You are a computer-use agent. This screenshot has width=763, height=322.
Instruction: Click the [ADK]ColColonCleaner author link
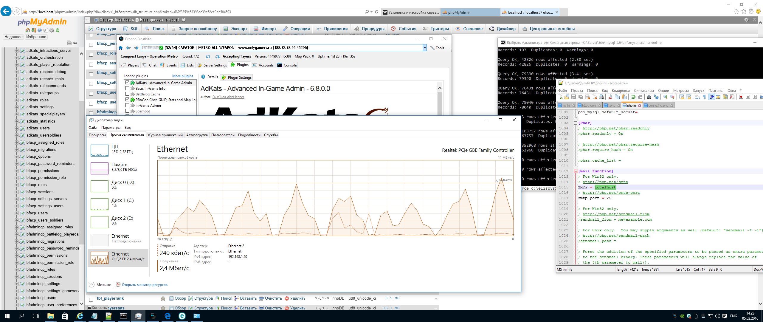tap(228, 97)
